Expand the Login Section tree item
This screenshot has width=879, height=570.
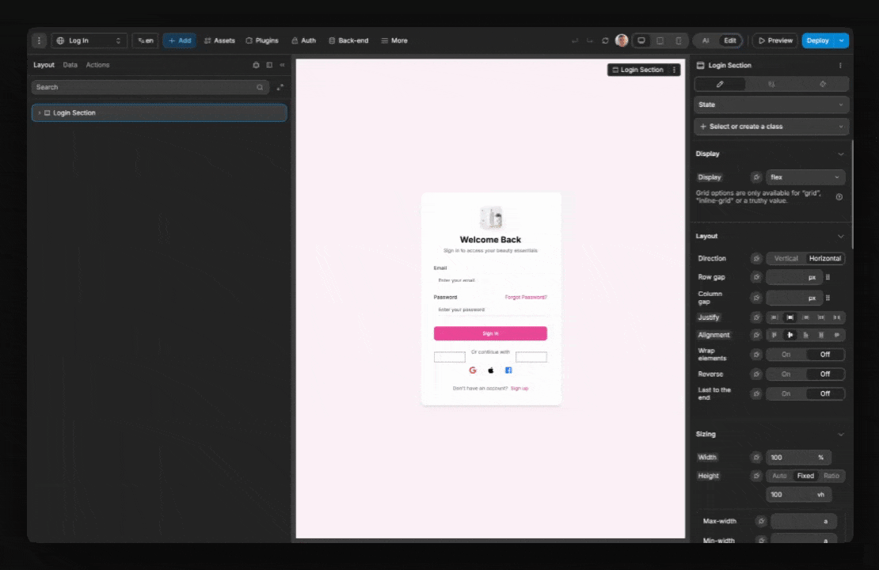coord(39,112)
